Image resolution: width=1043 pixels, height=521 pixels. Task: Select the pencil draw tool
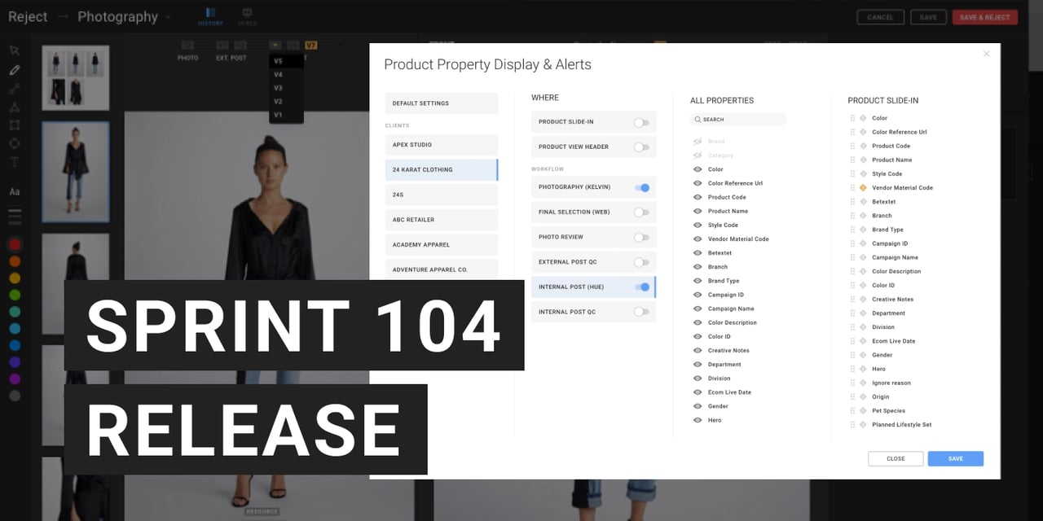15,70
